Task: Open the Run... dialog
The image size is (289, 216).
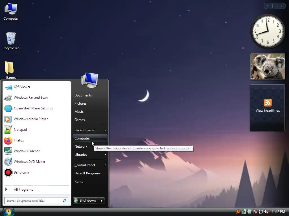Action: point(90,181)
